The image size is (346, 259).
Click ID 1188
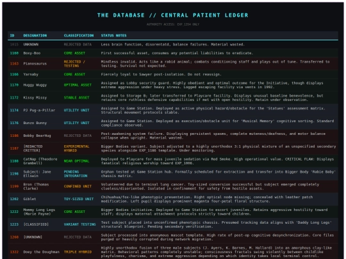coord(14,161)
